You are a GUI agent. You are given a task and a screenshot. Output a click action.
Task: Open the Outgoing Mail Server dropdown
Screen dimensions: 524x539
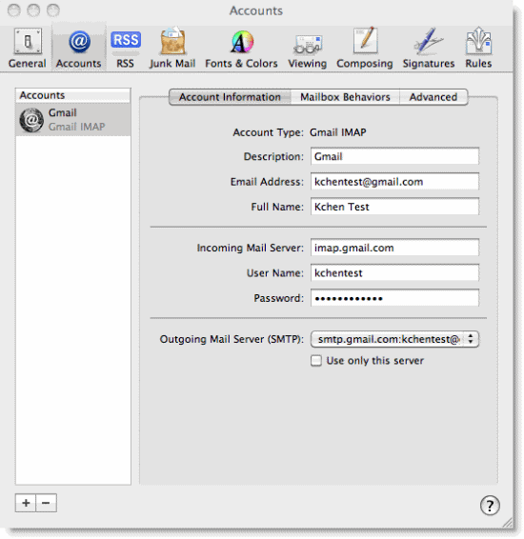point(394,339)
